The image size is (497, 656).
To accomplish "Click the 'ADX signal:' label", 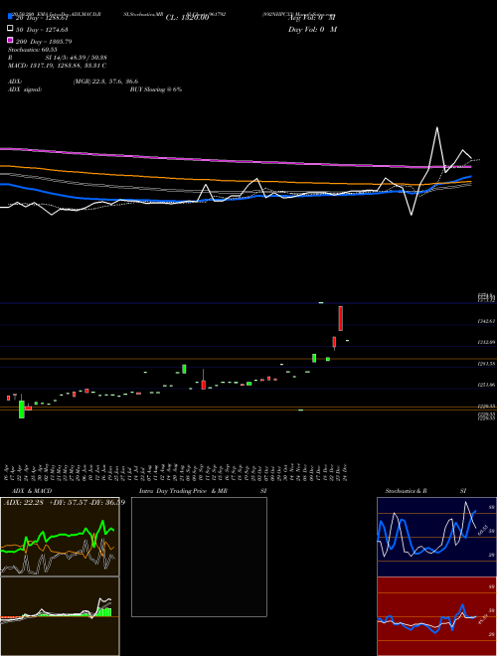I will click(x=25, y=89).
